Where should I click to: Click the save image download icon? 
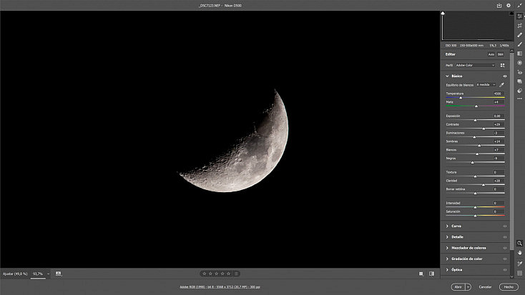point(499,5)
